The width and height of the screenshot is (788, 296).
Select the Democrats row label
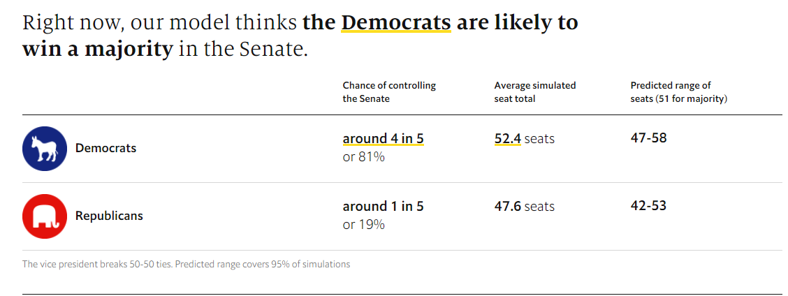point(105,148)
